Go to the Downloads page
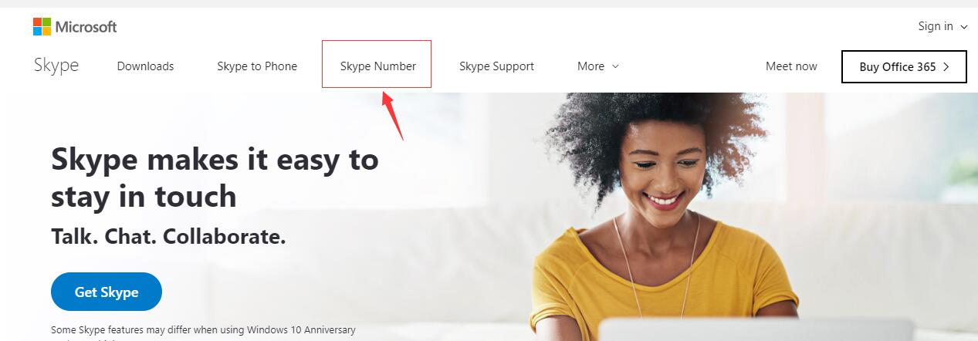 [145, 66]
